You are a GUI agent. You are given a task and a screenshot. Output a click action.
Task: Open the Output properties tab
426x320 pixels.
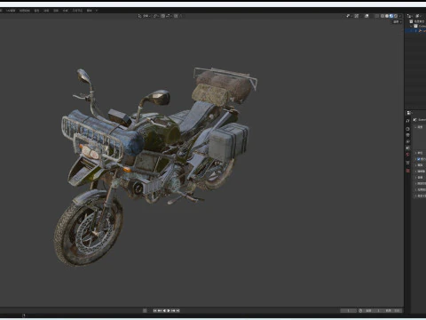pyautogui.click(x=408, y=135)
